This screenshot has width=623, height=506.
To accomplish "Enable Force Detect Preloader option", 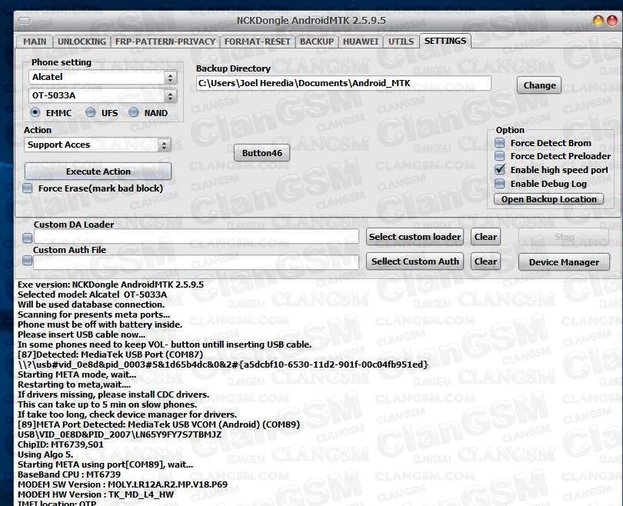I will [x=500, y=155].
